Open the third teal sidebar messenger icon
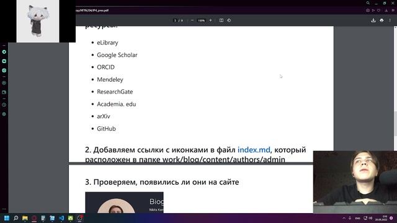Image resolution: width=397 pixels, height=223 pixels. coord(4,70)
